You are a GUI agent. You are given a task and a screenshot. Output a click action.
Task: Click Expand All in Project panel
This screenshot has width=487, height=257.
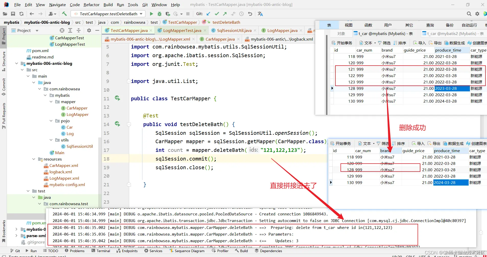point(70,30)
